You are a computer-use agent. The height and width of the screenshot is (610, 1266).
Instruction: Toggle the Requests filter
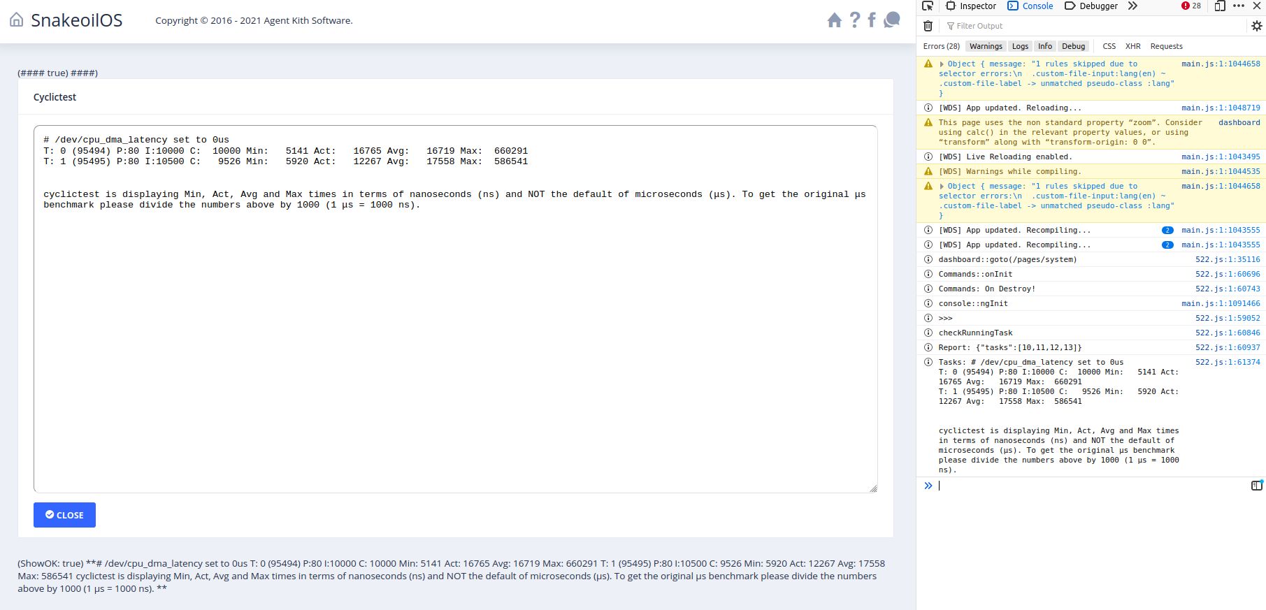1167,46
